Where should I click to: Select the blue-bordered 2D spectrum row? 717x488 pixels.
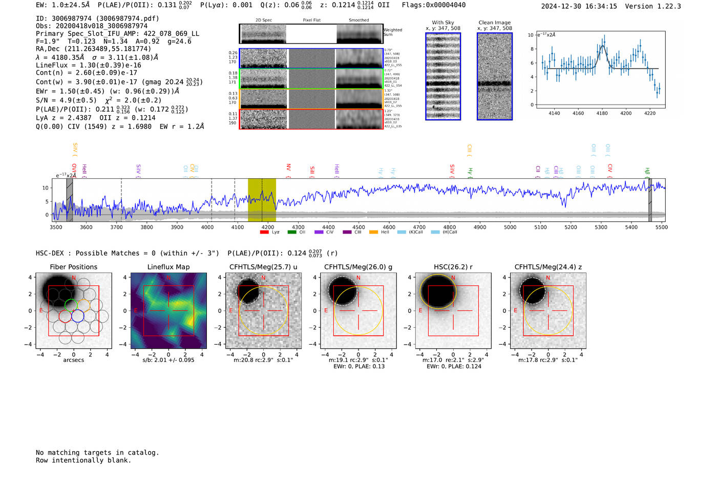tap(311, 58)
